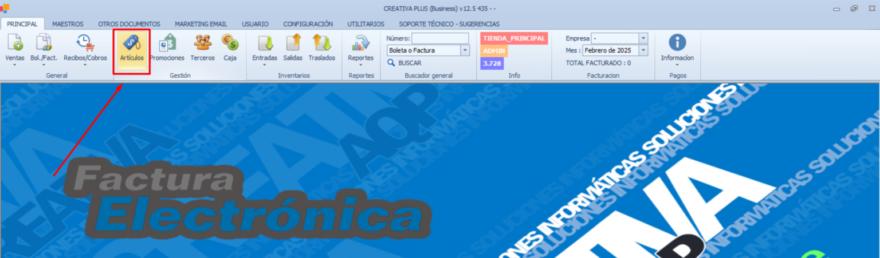Open SOPORTE TÉCNICO - SUGERENCIAS tab
Screen dimensions: 880x258
(x=449, y=24)
